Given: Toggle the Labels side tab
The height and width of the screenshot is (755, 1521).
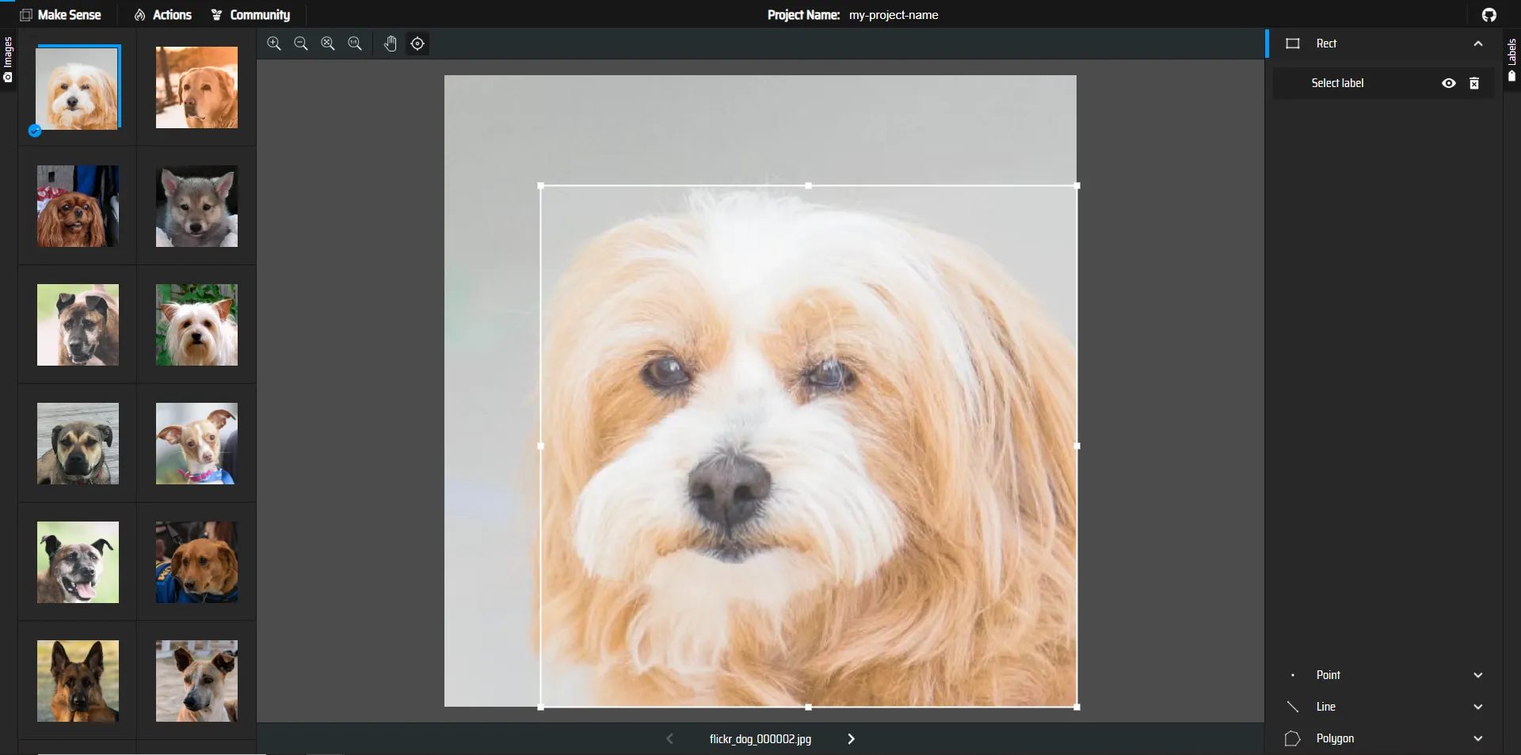Looking at the screenshot, I should tap(1511, 60).
